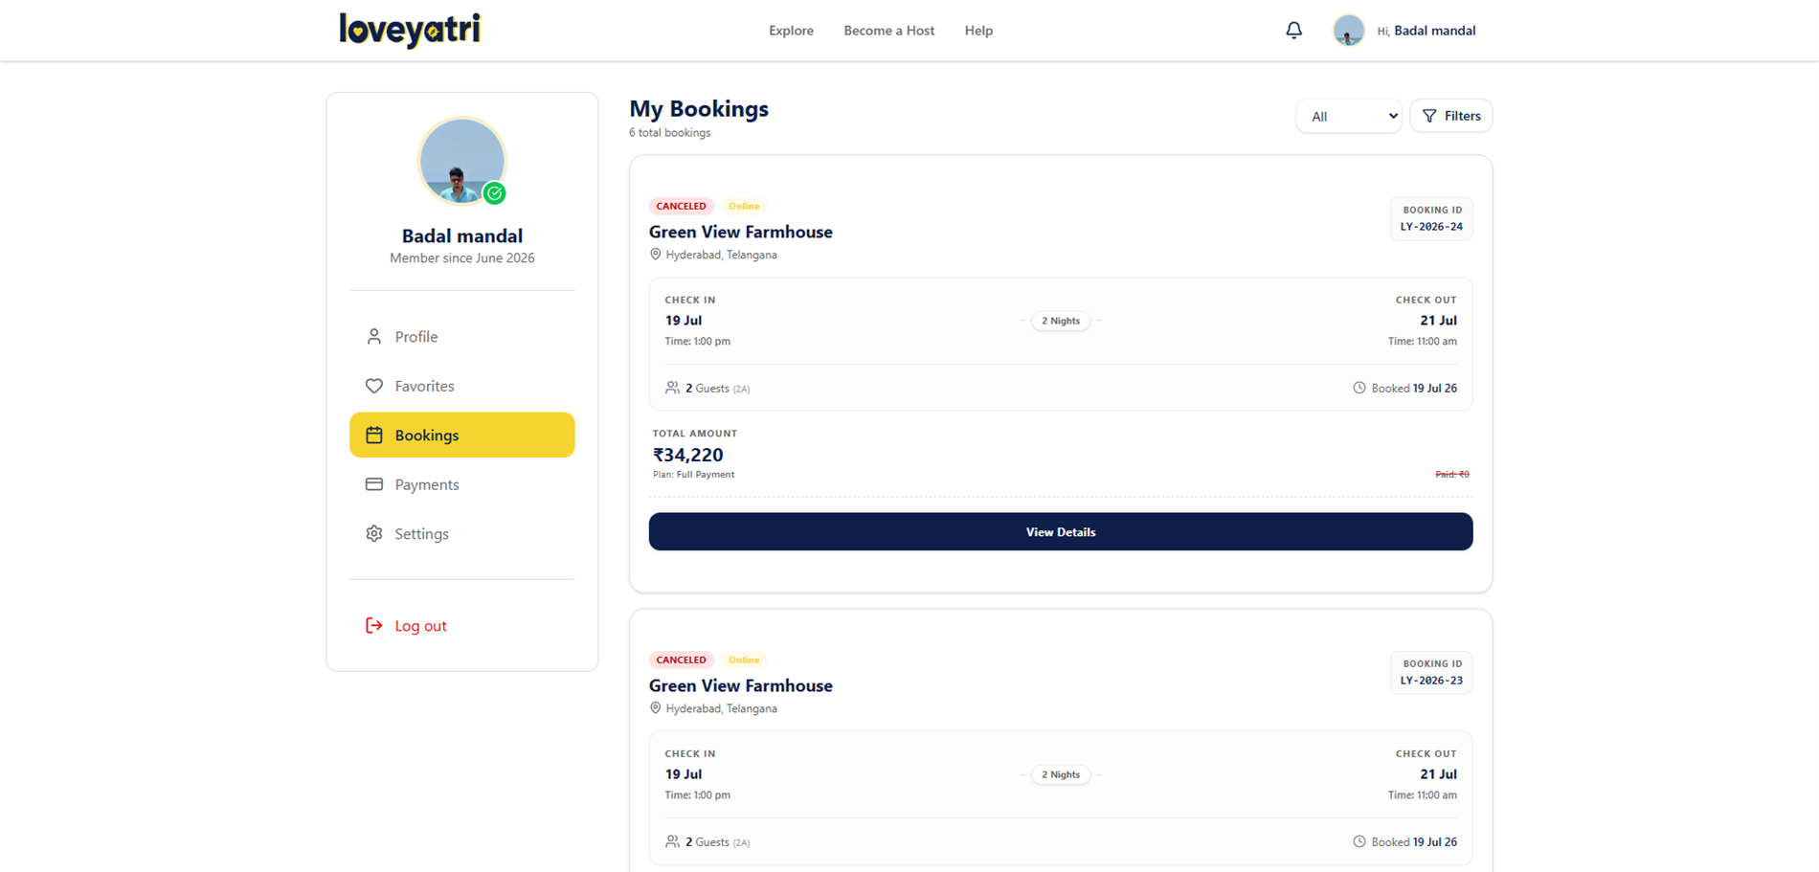
Task: Click the large profile picture in sidebar
Action: pyautogui.click(x=461, y=161)
